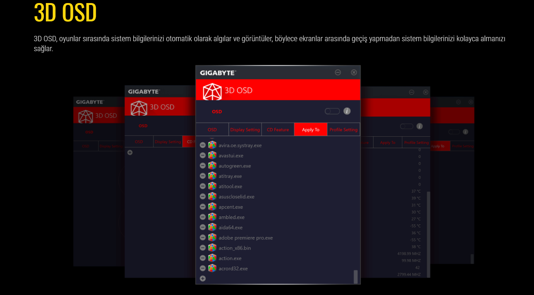Viewport: 534px width, 295px height.
Task: Remove action_x86.bin using its minus icon
Action: click(x=203, y=248)
